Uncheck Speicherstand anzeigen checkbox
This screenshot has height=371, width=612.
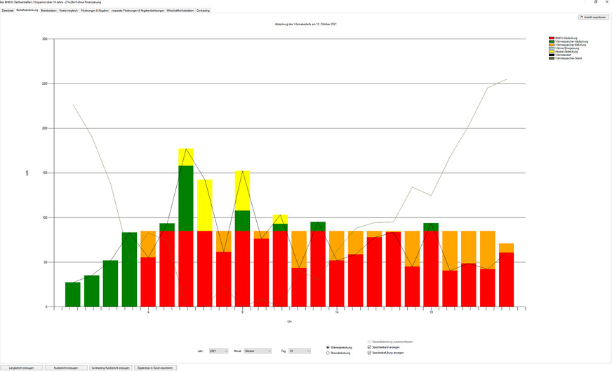pyautogui.click(x=370, y=347)
